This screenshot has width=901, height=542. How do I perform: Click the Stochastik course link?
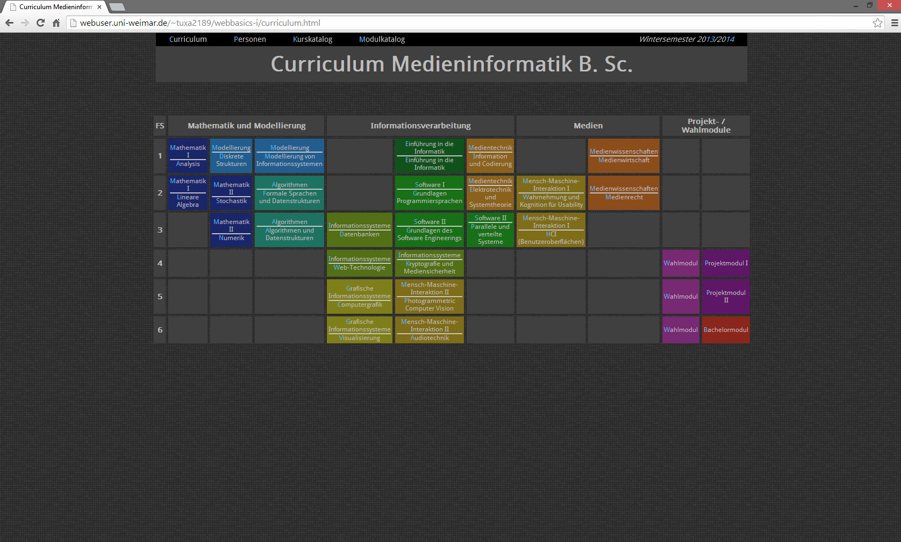[231, 201]
